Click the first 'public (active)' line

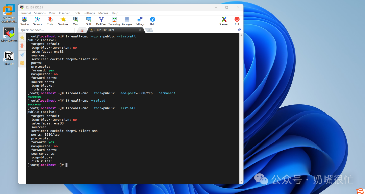[x=42, y=40]
